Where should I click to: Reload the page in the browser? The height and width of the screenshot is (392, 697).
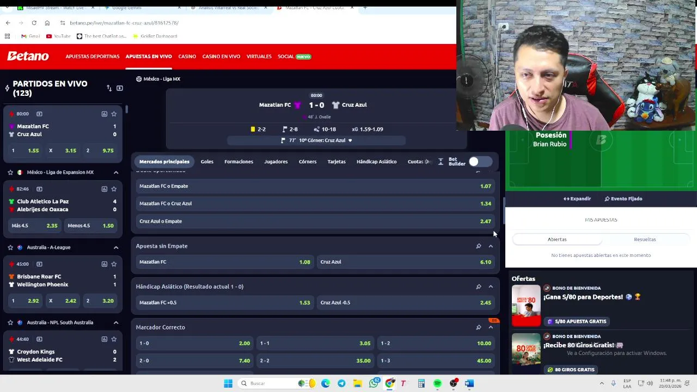pyautogui.click(x=34, y=23)
